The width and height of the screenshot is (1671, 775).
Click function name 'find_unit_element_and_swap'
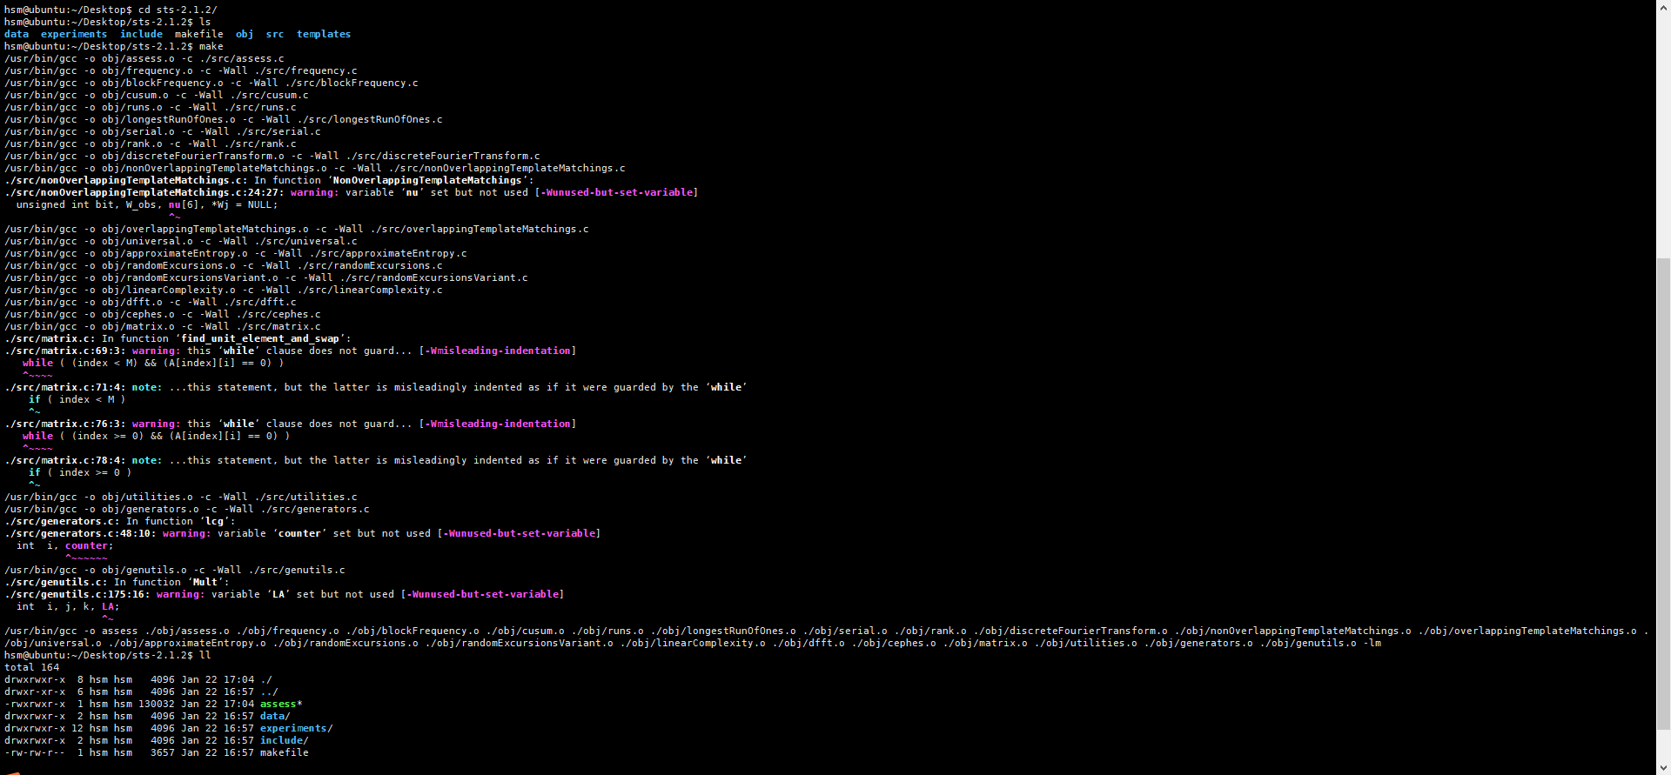(260, 338)
